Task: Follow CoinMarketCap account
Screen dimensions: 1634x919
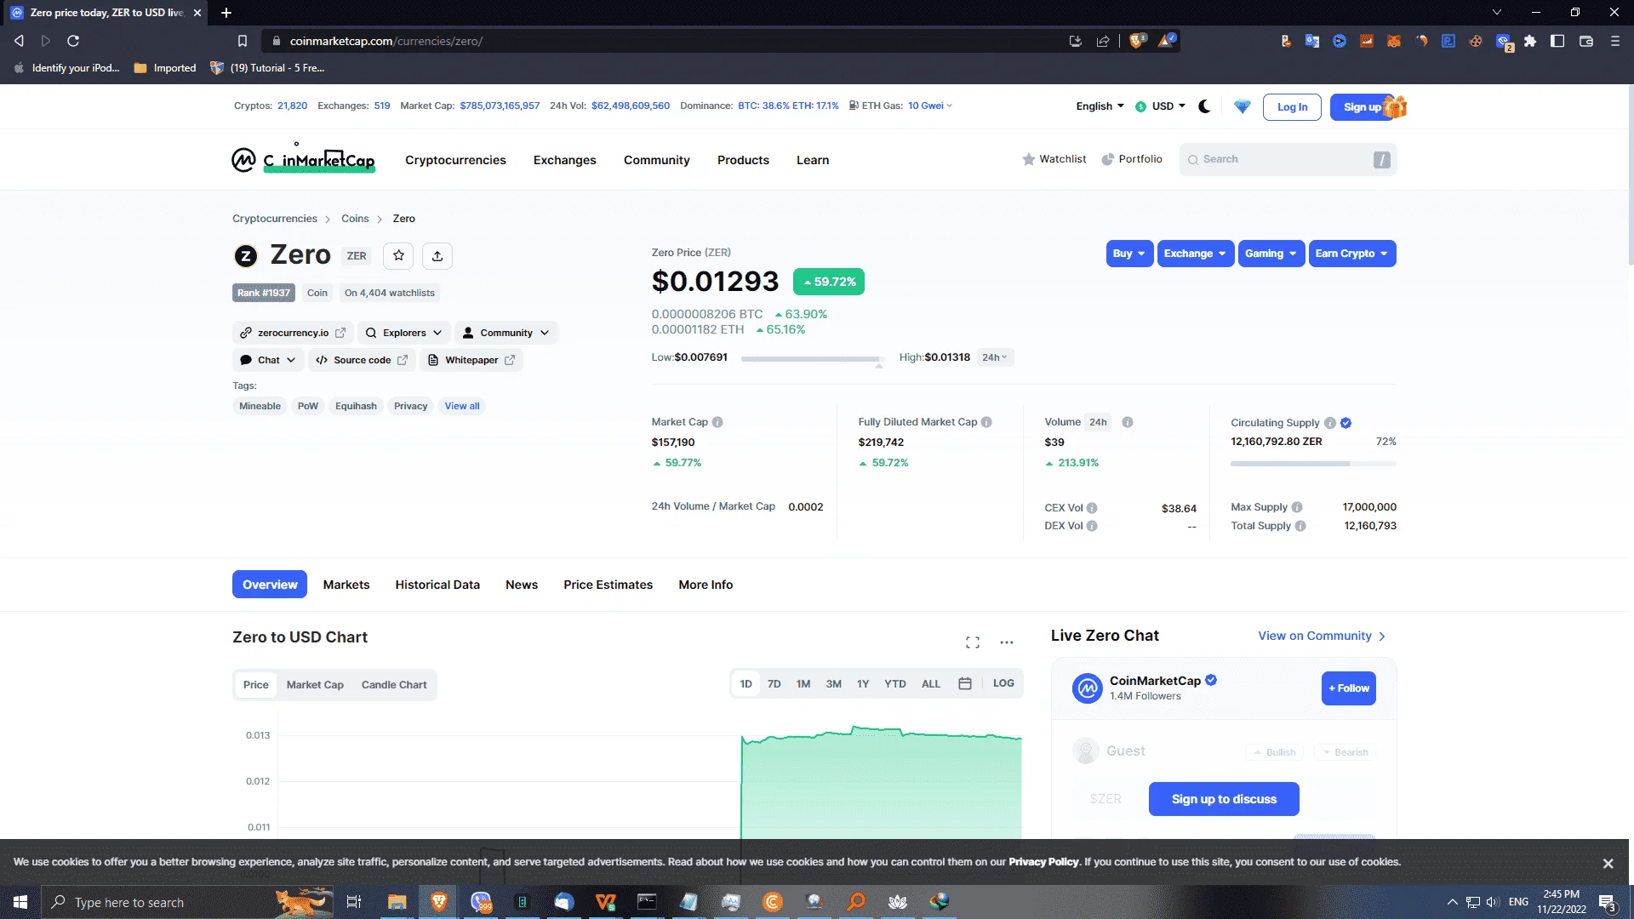Action: coord(1349,688)
